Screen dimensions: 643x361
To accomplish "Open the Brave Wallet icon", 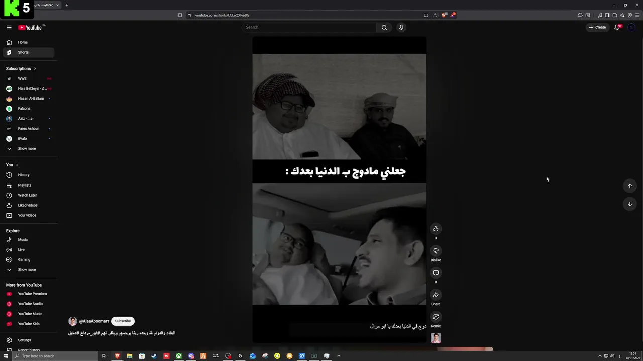I will (615, 15).
